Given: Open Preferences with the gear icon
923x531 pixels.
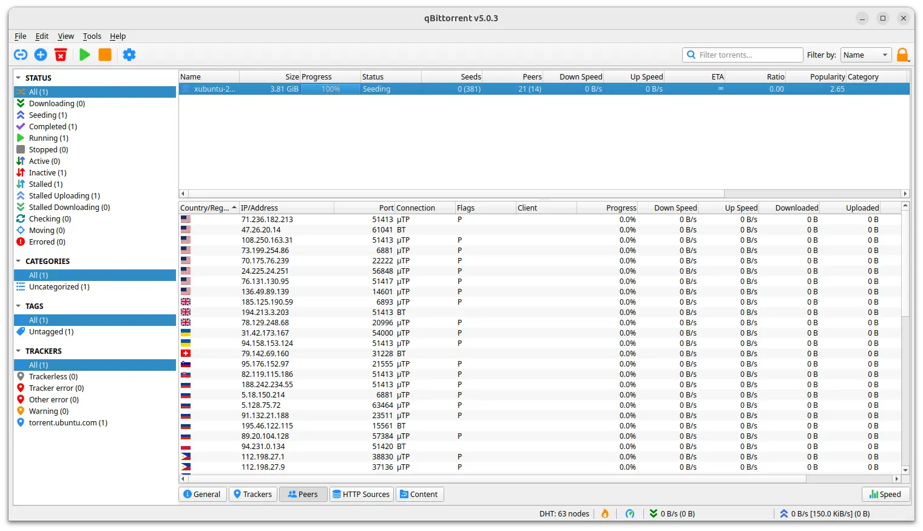Looking at the screenshot, I should pos(129,55).
